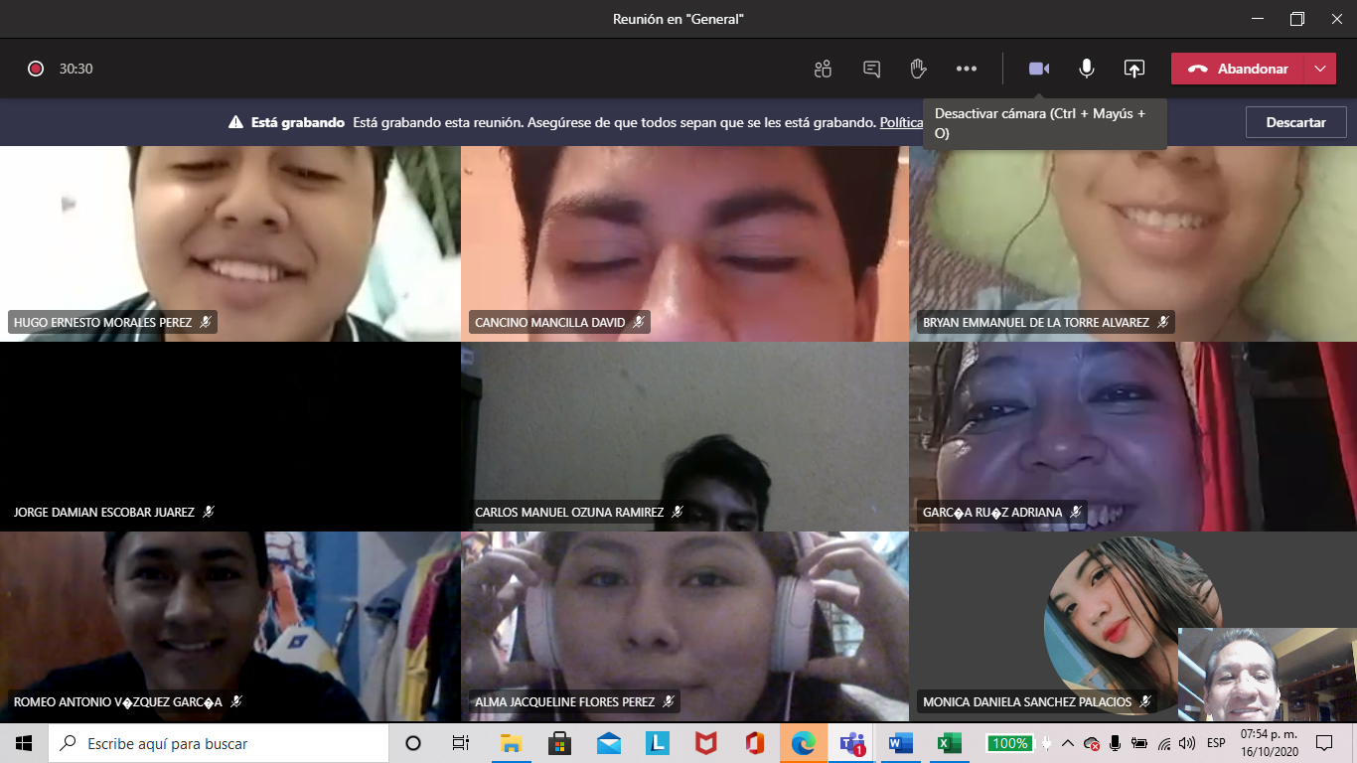The height and width of the screenshot is (763, 1357).
Task: Show hidden system tray icons chevron
Action: (x=1068, y=743)
